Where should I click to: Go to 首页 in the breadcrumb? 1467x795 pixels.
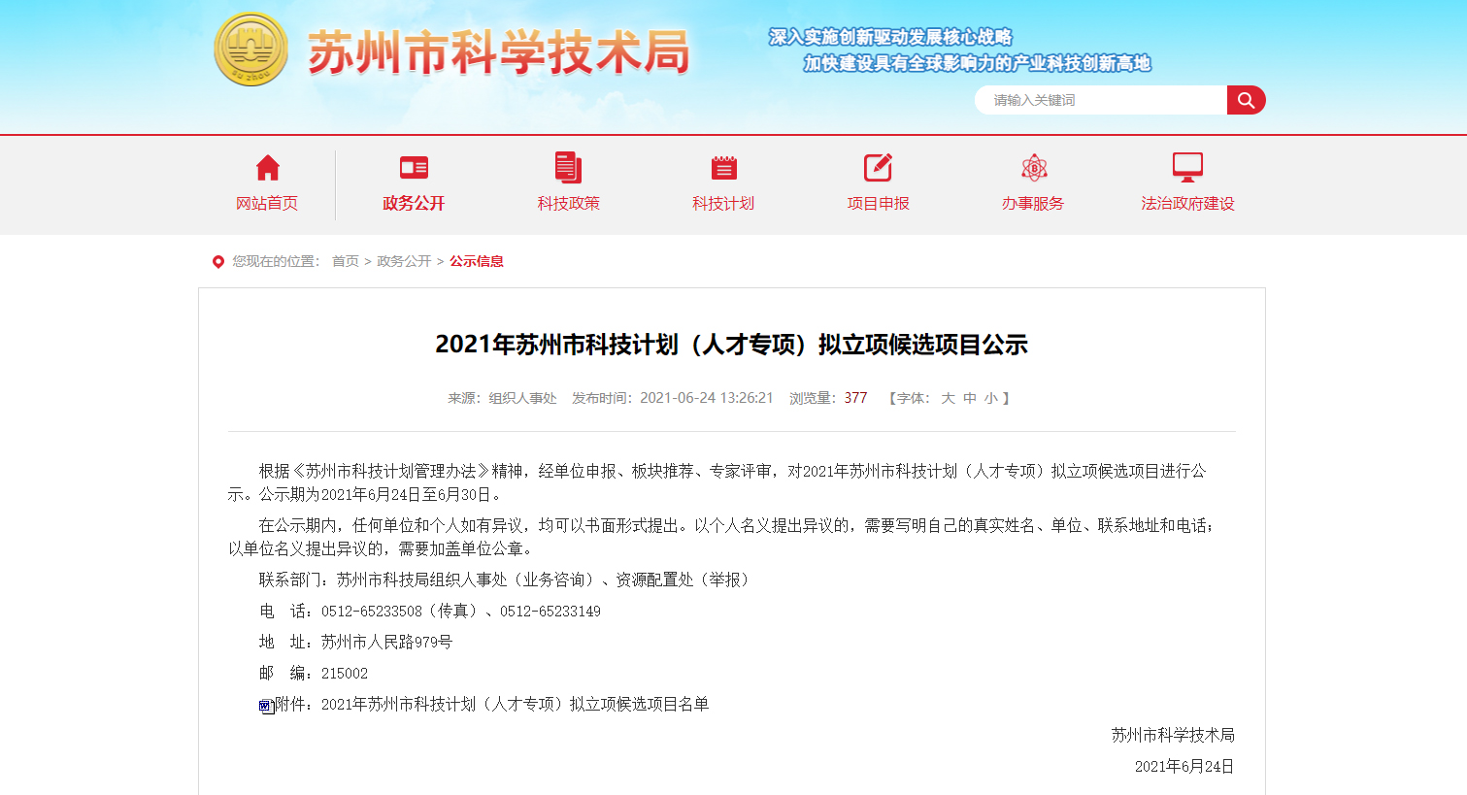346,261
